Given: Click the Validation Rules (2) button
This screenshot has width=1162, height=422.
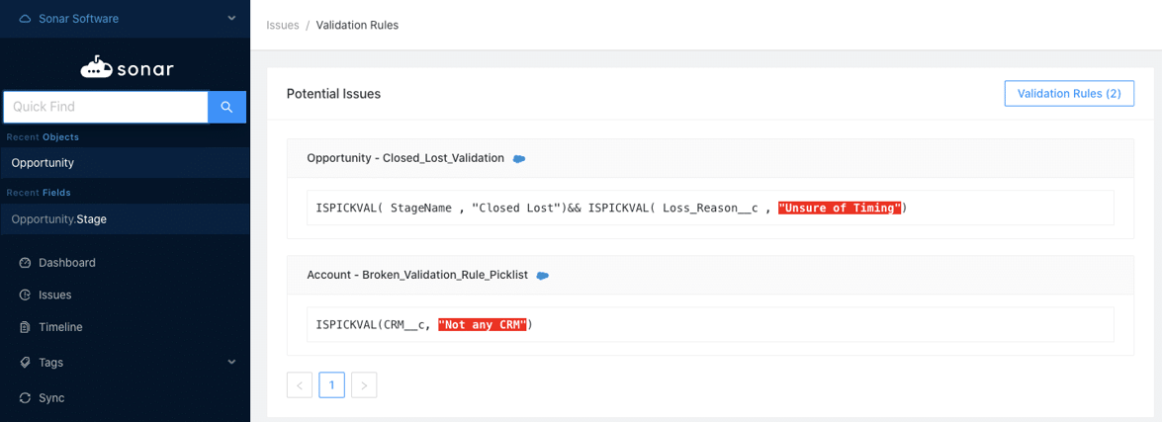Looking at the screenshot, I should [x=1069, y=94].
